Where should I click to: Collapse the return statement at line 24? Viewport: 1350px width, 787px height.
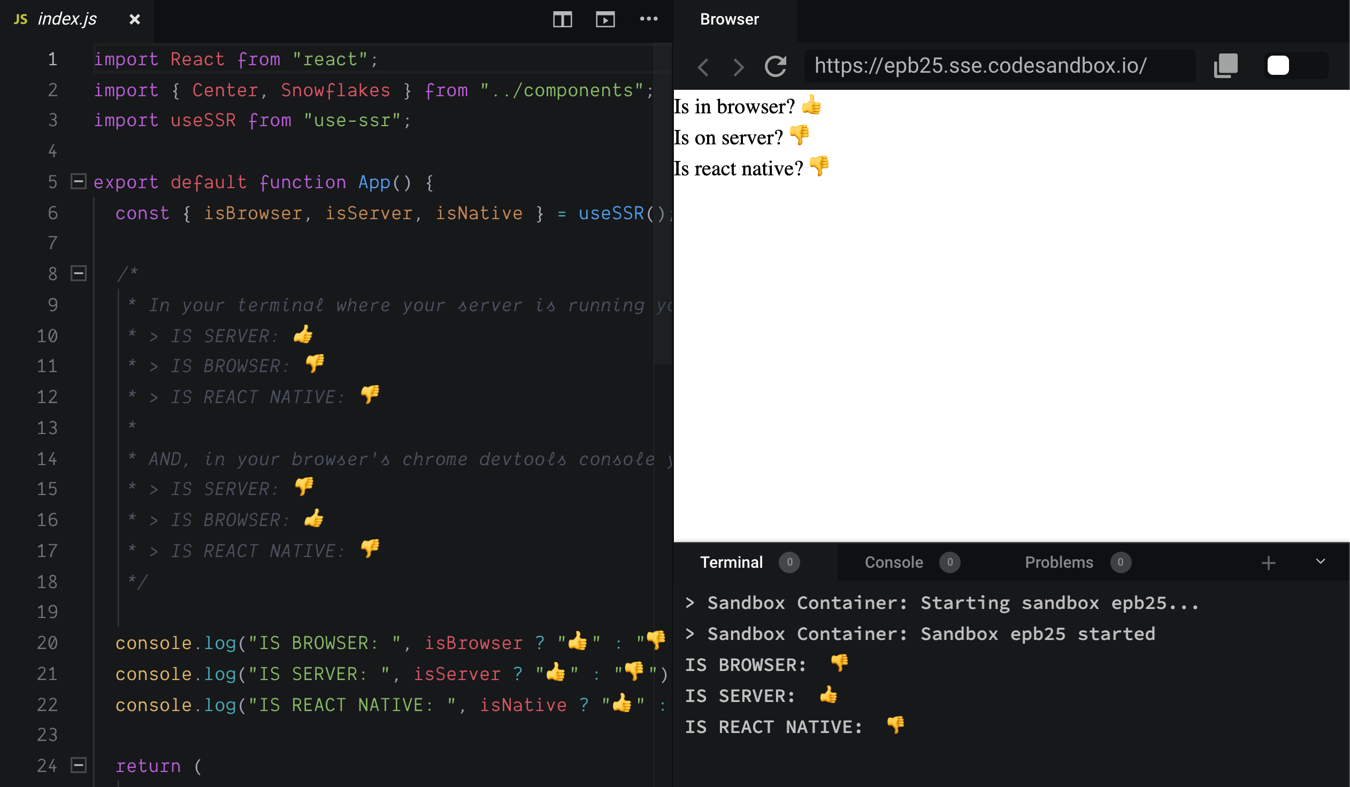click(79, 766)
